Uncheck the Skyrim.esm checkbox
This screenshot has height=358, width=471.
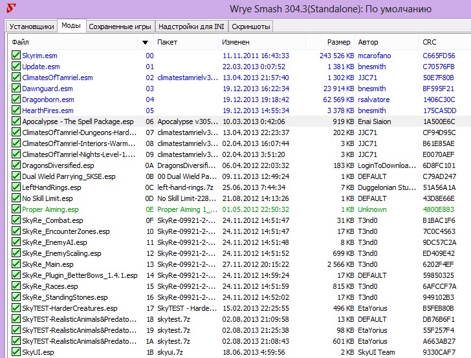click(16, 55)
